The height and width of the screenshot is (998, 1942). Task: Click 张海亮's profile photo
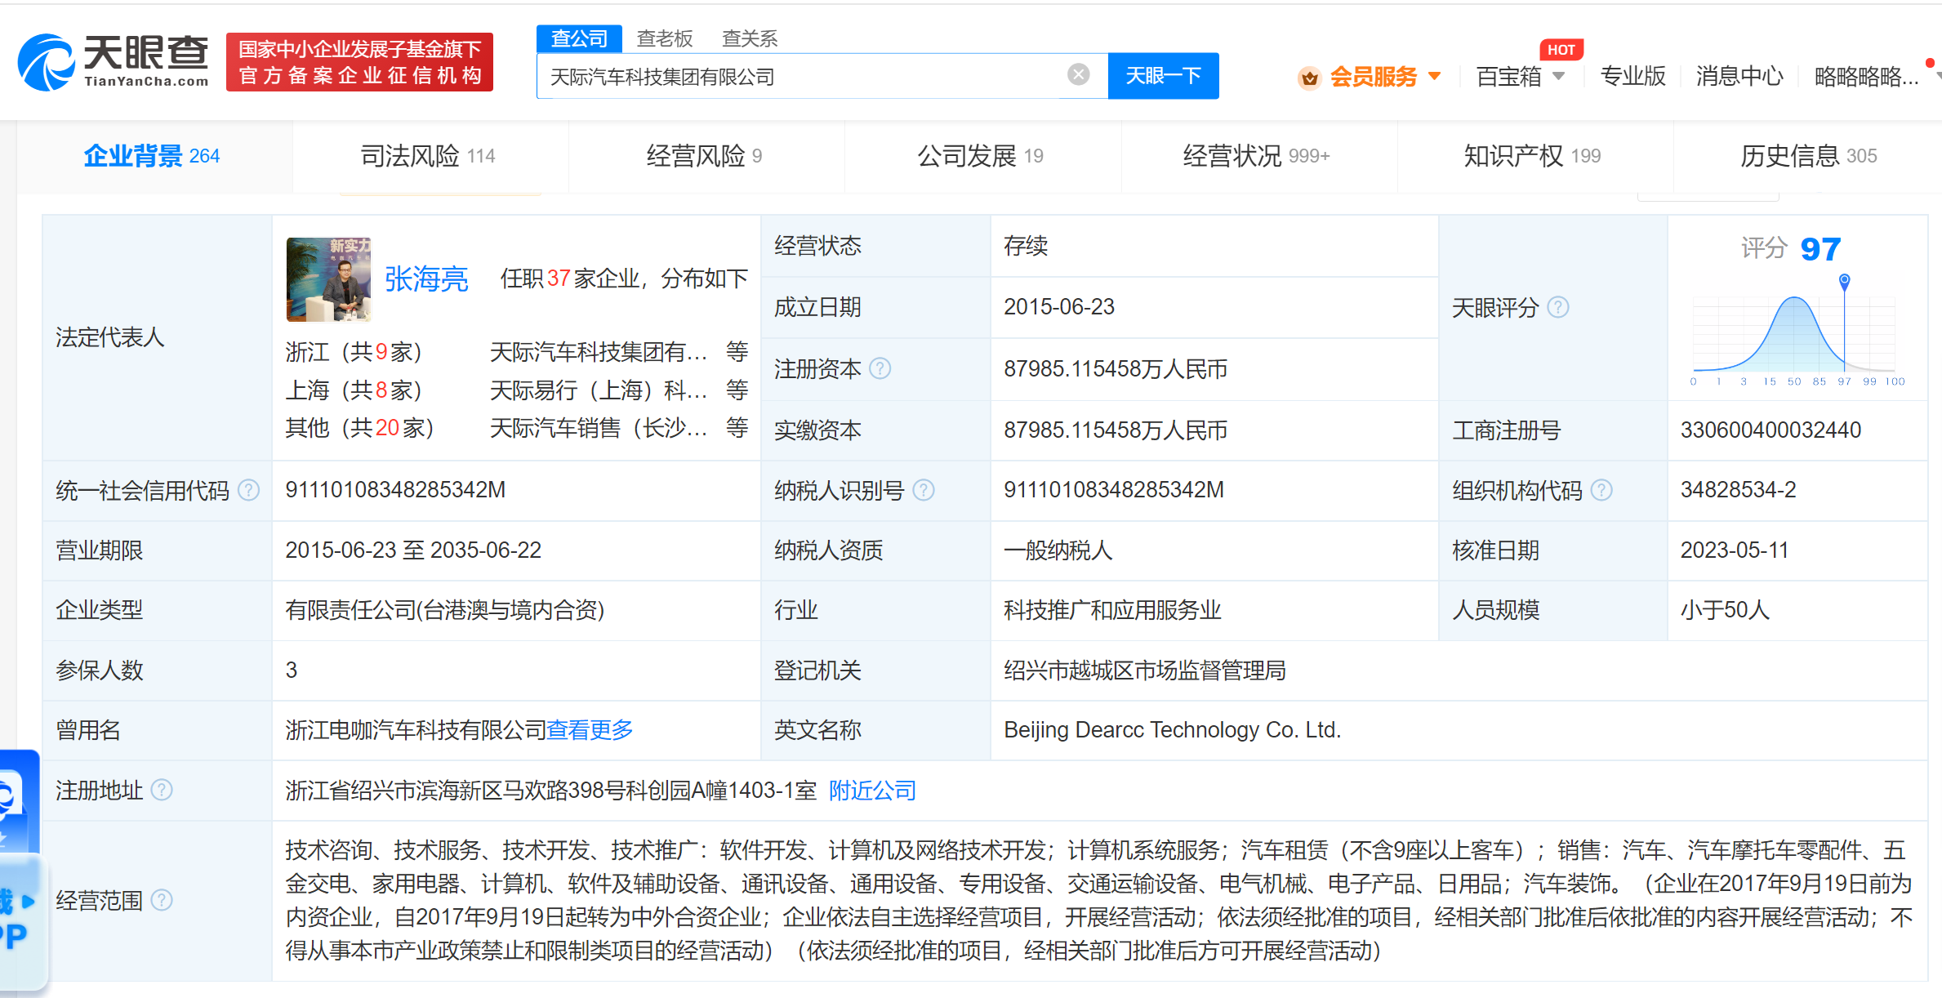328,279
